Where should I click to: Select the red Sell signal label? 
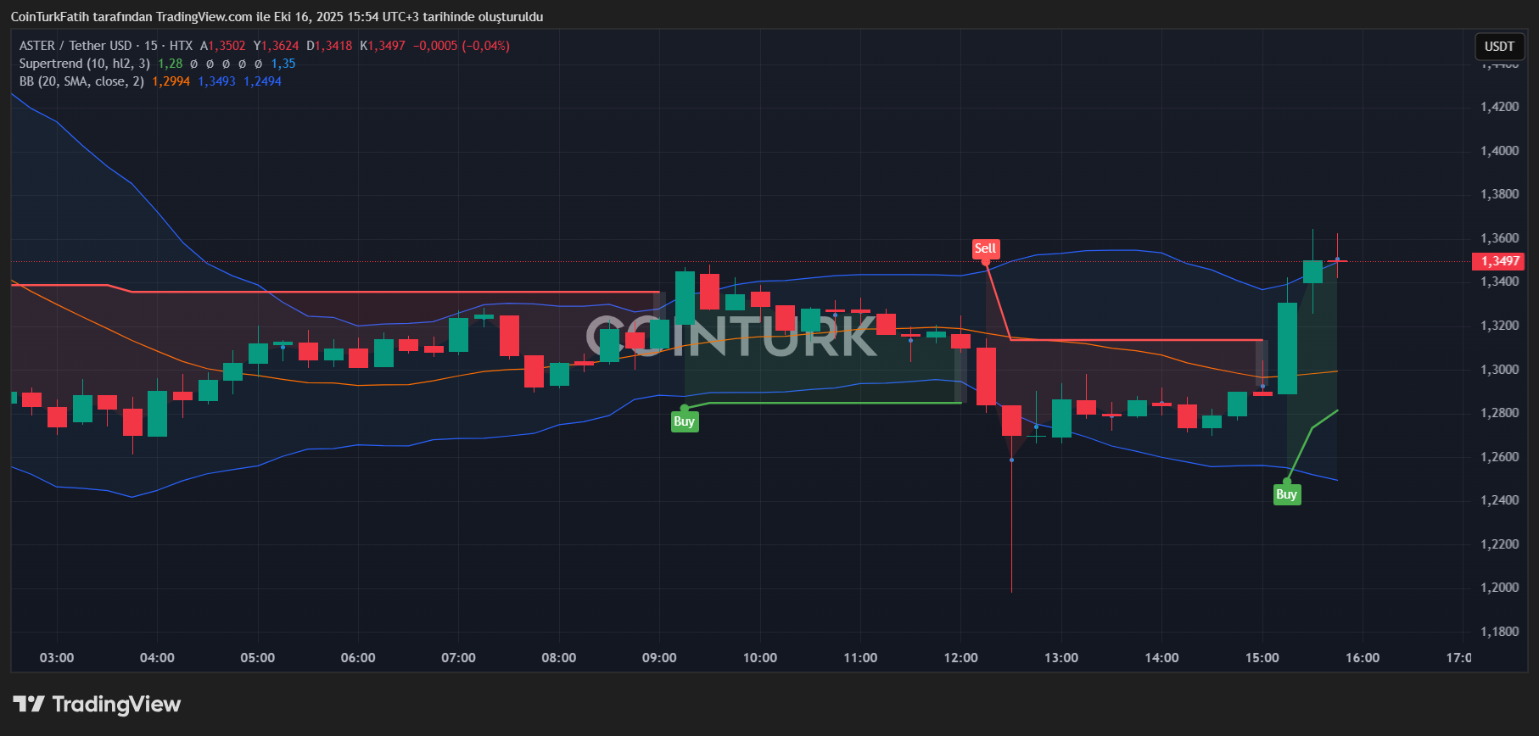985,248
